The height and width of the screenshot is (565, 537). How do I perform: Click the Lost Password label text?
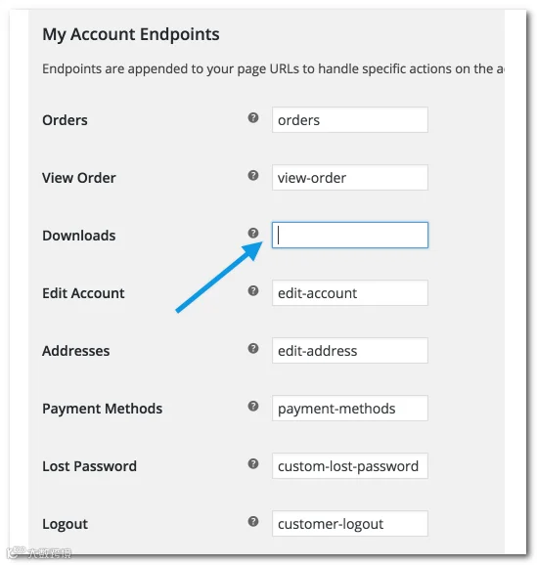pyautogui.click(x=89, y=466)
